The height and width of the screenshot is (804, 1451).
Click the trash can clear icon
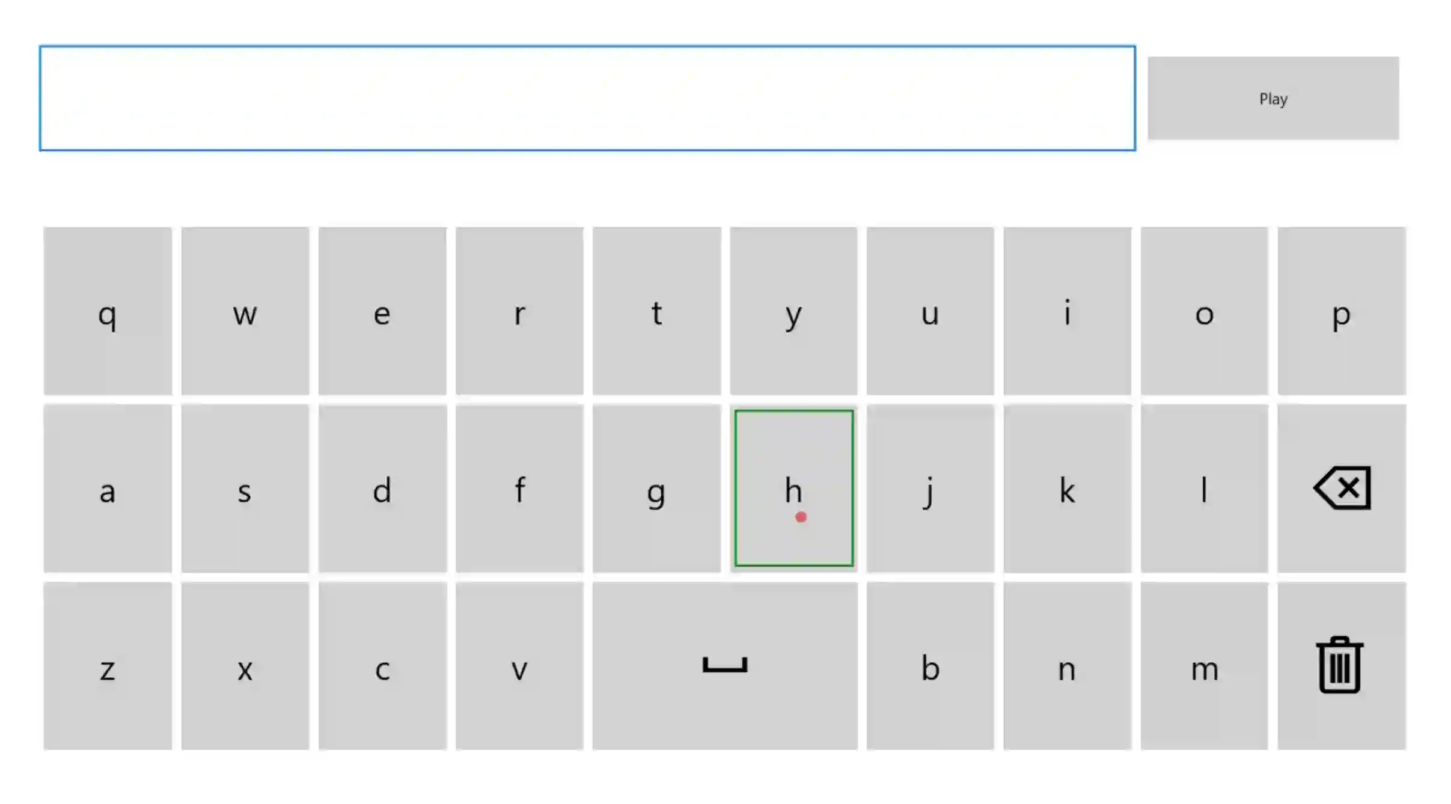tap(1340, 665)
